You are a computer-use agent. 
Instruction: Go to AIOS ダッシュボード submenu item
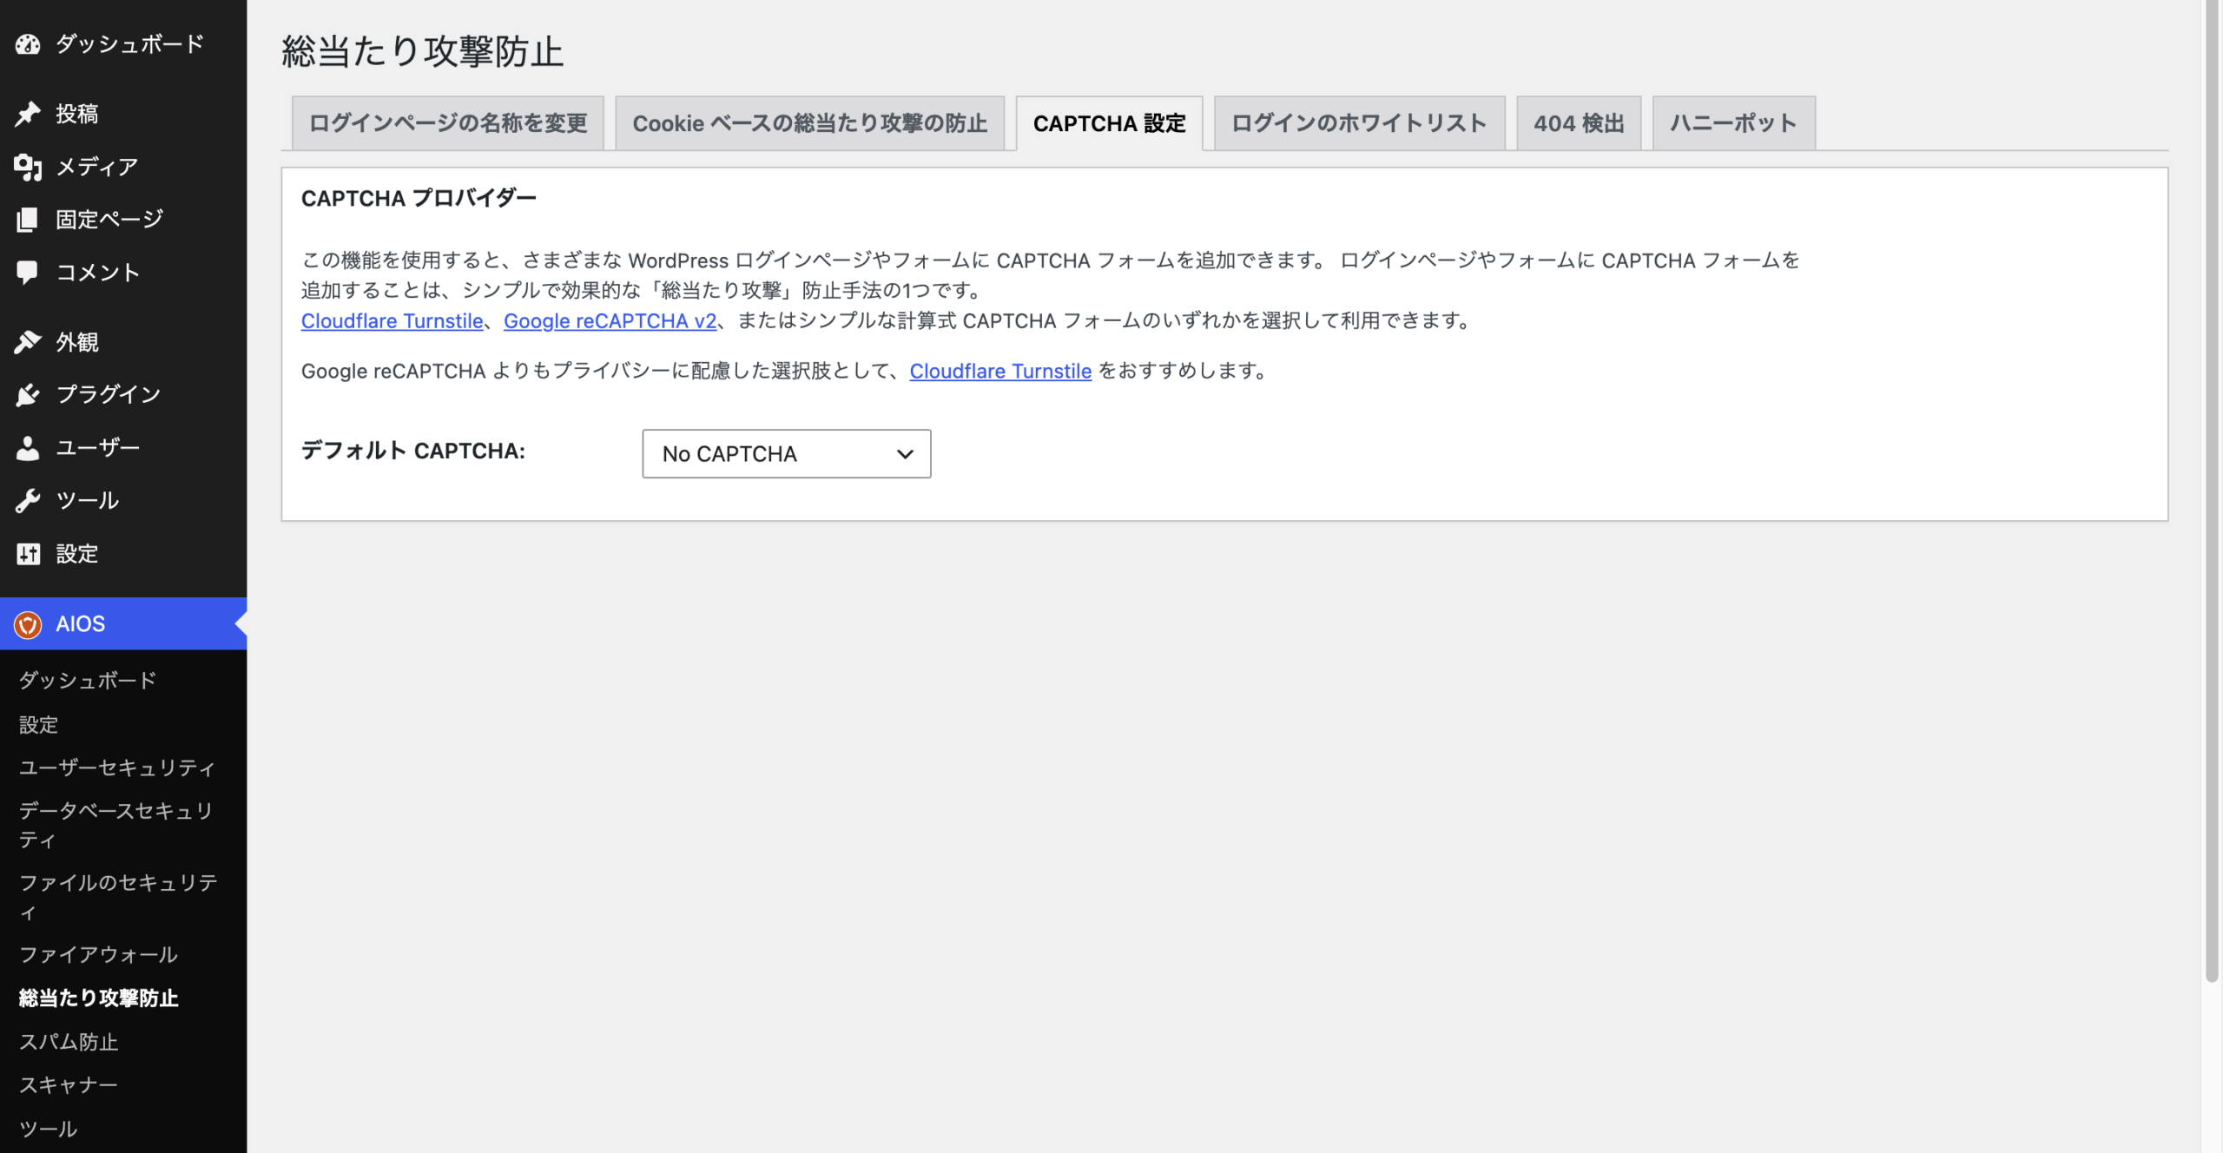pyautogui.click(x=88, y=681)
